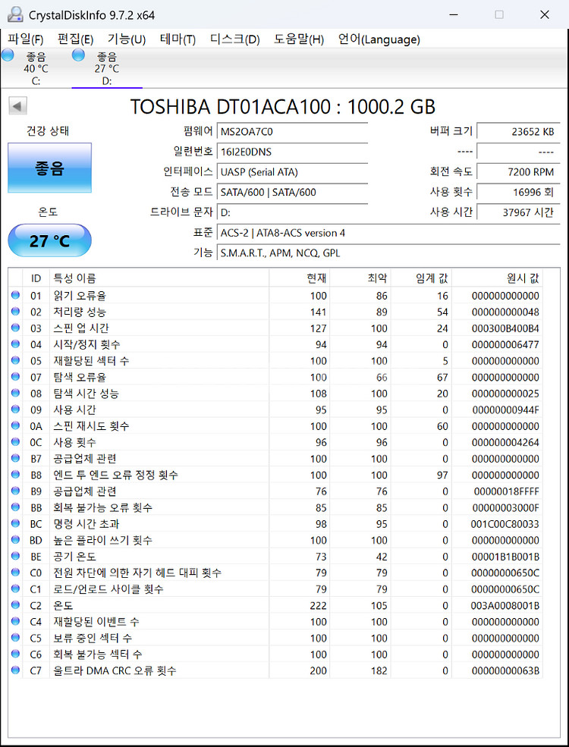Viewport: 569px width, 747px height.
Task: Open the 도움말(H) menu
Action: tap(299, 39)
